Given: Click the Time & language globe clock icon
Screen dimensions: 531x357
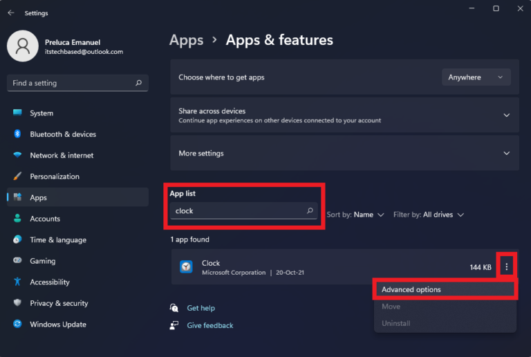Looking at the screenshot, I should [17, 240].
